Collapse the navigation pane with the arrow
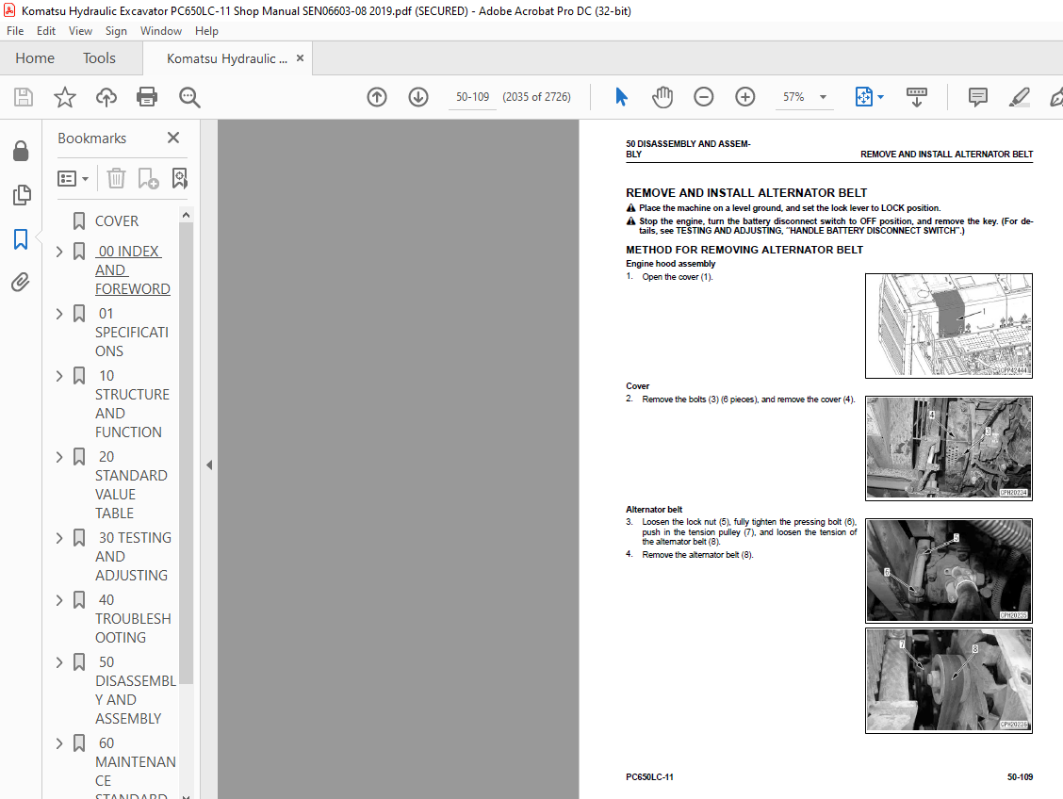 pos(209,465)
